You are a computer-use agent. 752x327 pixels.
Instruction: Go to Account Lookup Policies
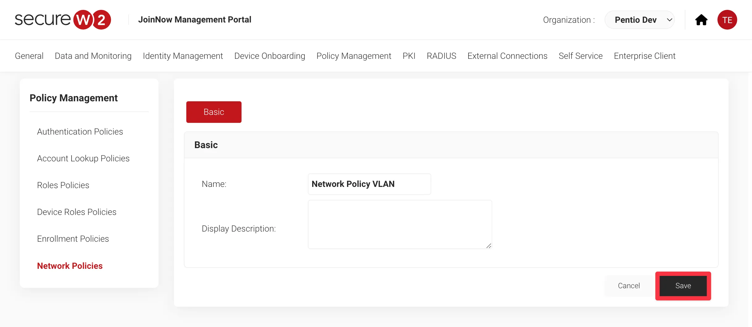[x=83, y=158]
